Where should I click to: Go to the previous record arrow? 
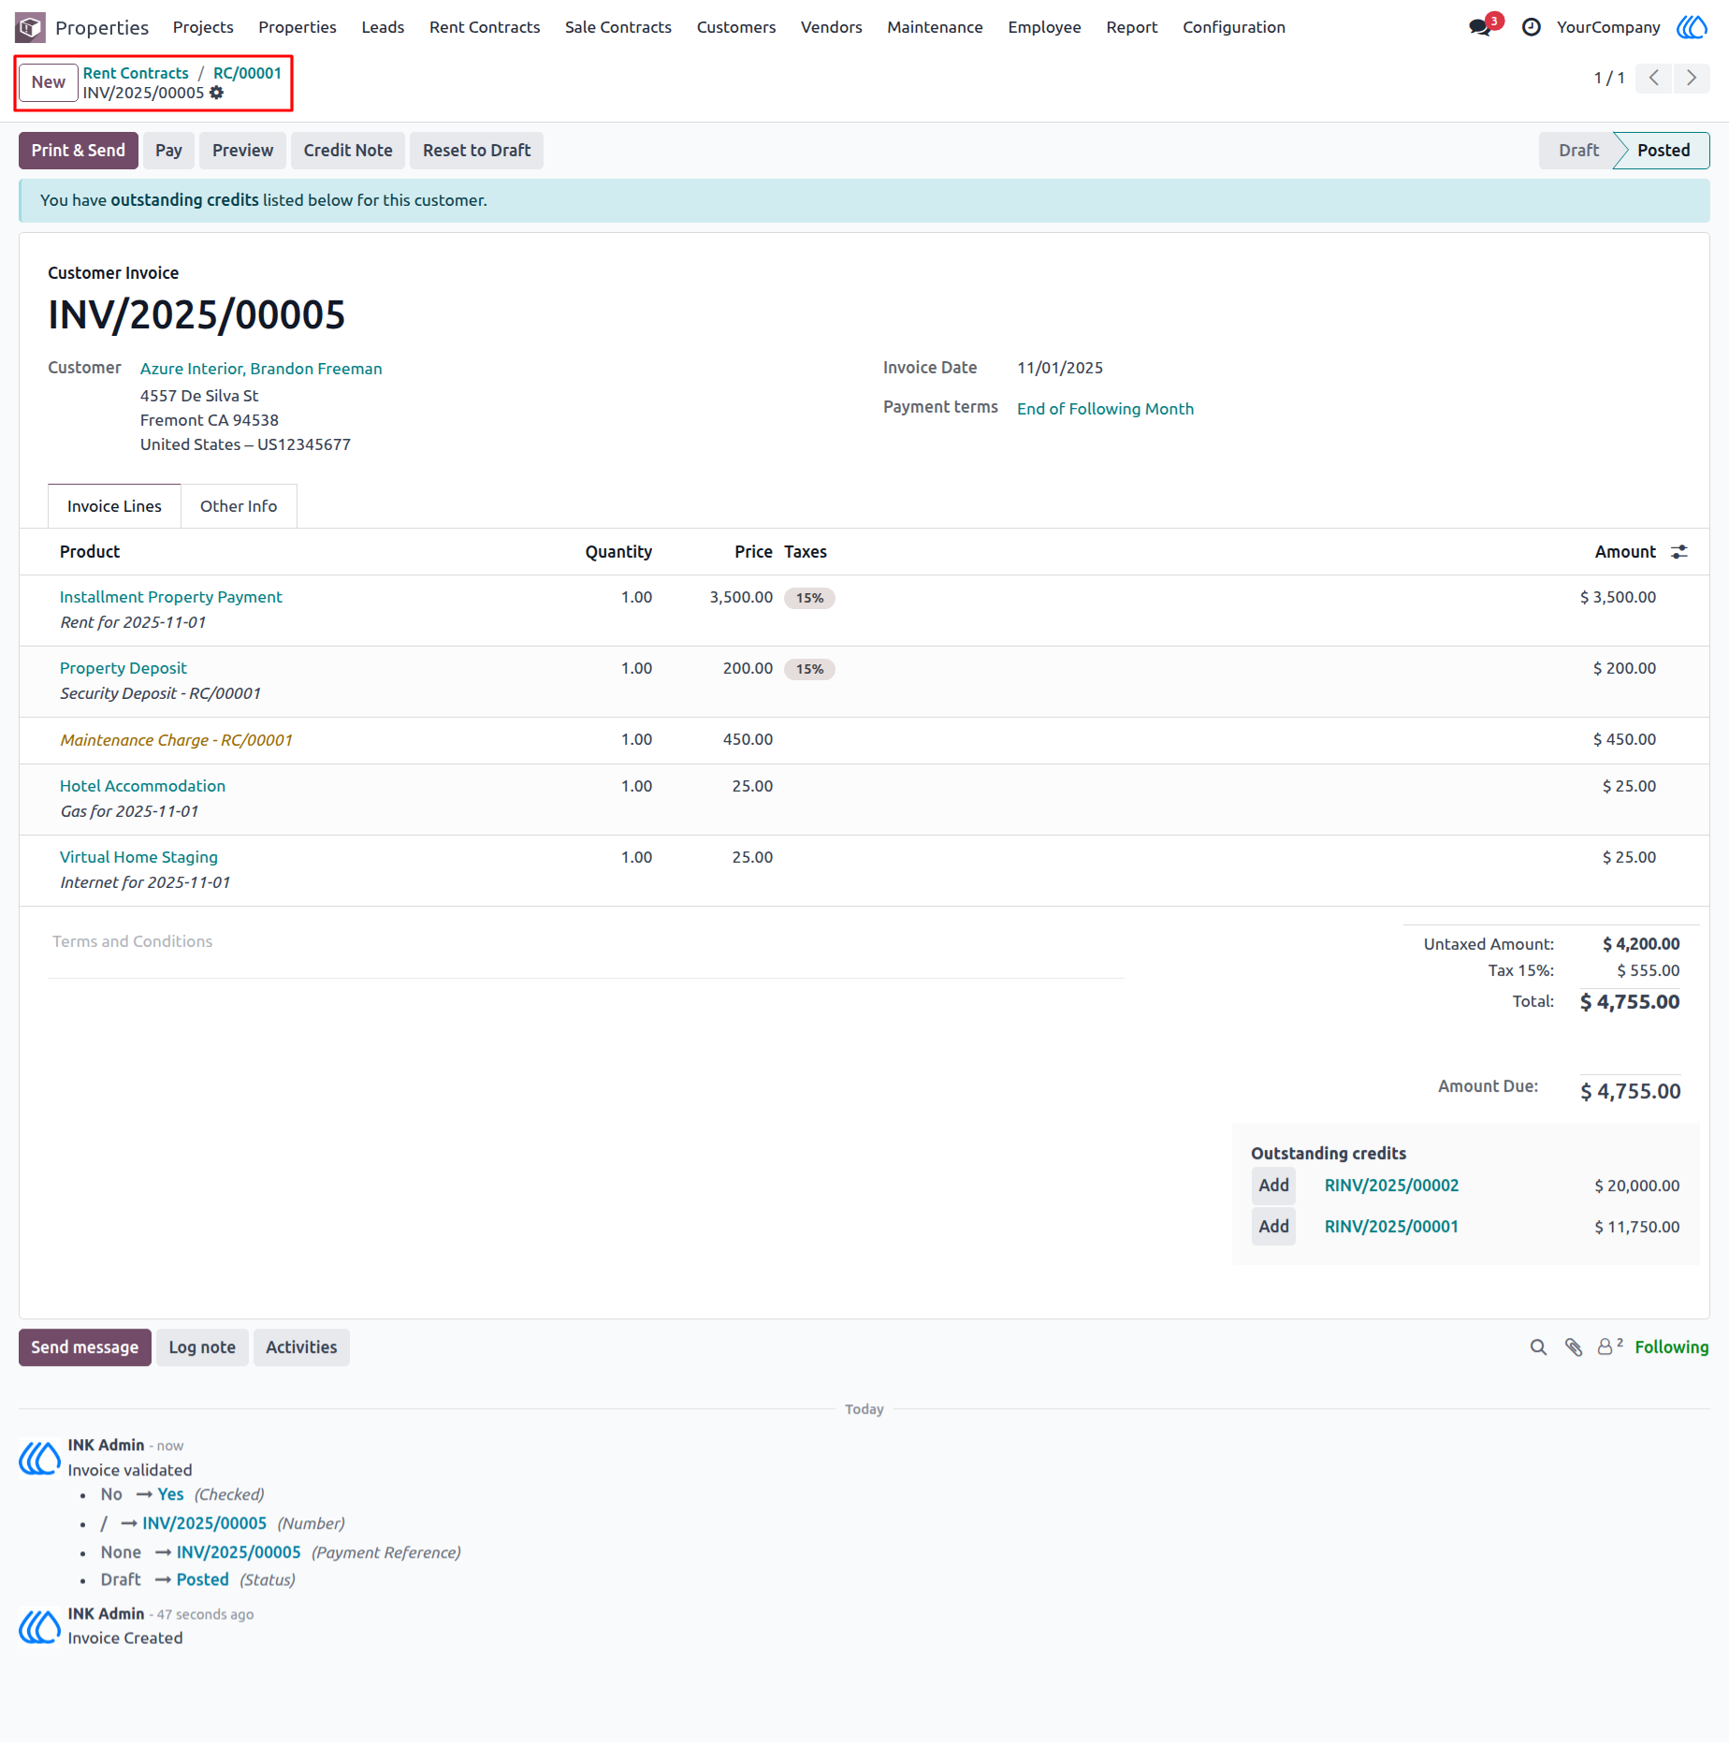[1654, 78]
